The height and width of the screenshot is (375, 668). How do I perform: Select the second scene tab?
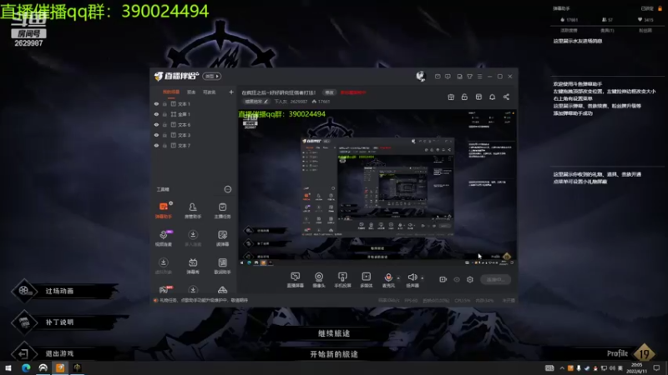click(191, 92)
